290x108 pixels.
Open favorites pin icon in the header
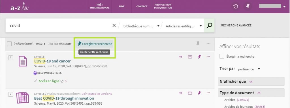[248, 7]
